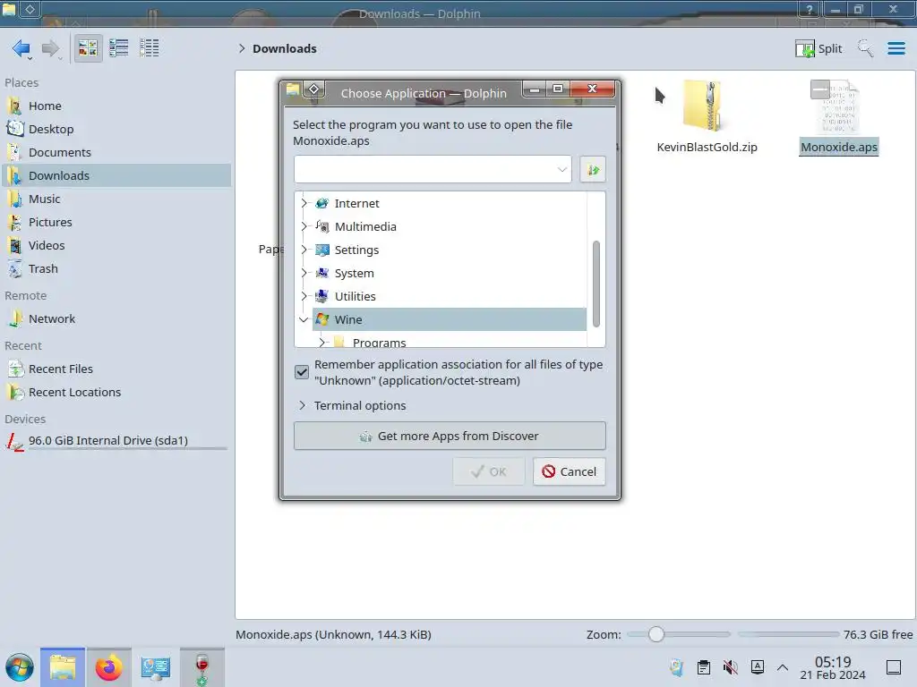Expand the Programs subfolder under Wine
The width and height of the screenshot is (917, 687).
point(321,343)
